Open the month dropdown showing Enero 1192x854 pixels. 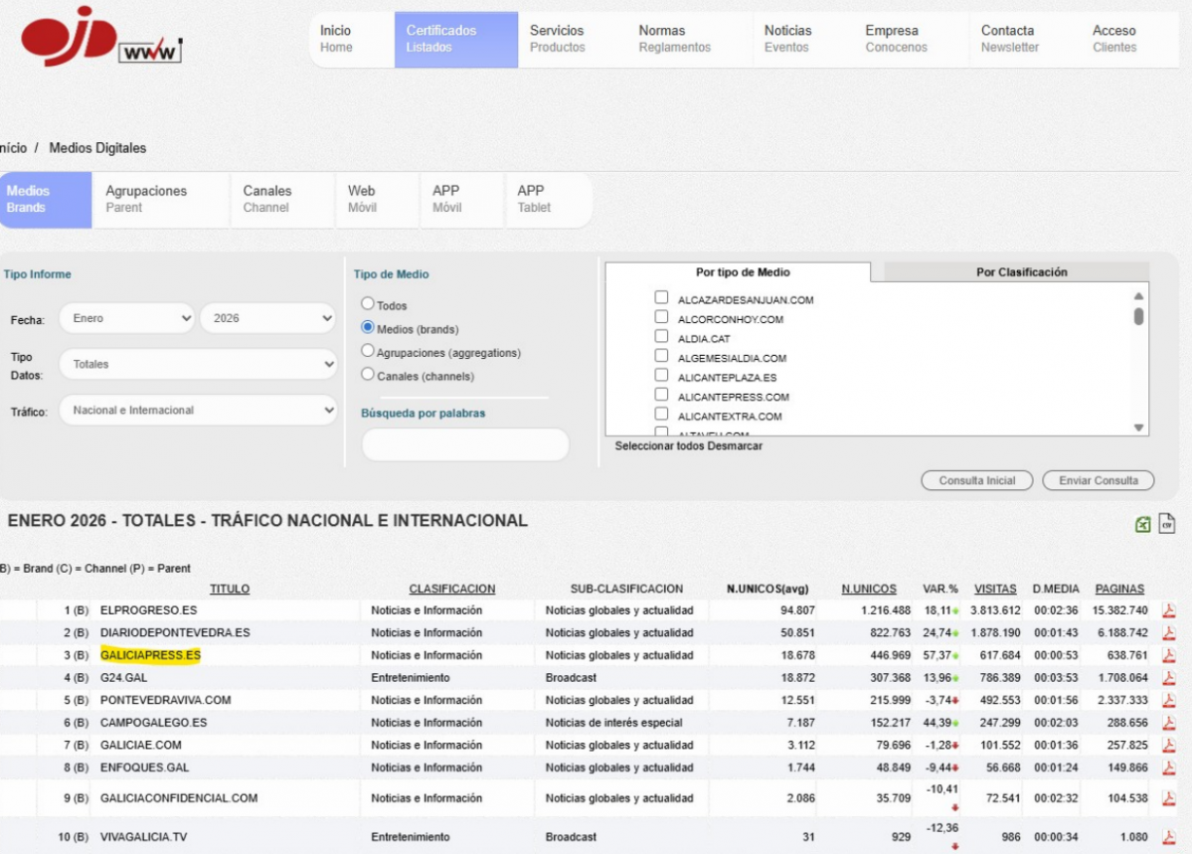tap(127, 318)
